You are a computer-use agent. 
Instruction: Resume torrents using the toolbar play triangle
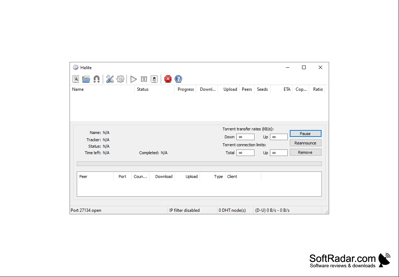(134, 79)
